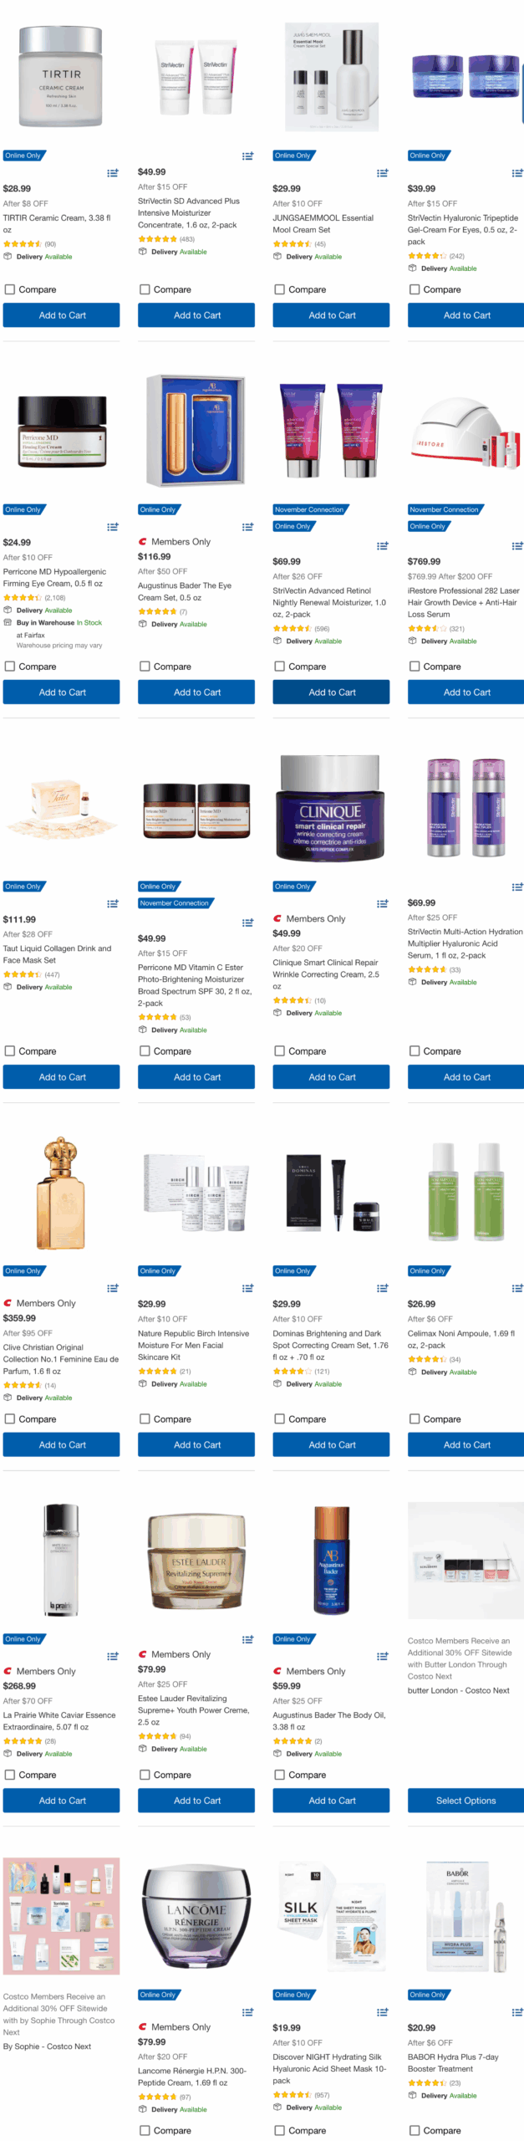This screenshot has height=2141, width=524.
Task: Click the add-to-list icon for StriVectin SD Advanced Plus
Action: coord(247,156)
